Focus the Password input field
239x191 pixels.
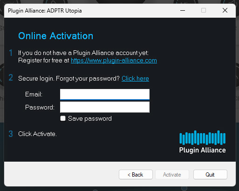(x=105, y=107)
